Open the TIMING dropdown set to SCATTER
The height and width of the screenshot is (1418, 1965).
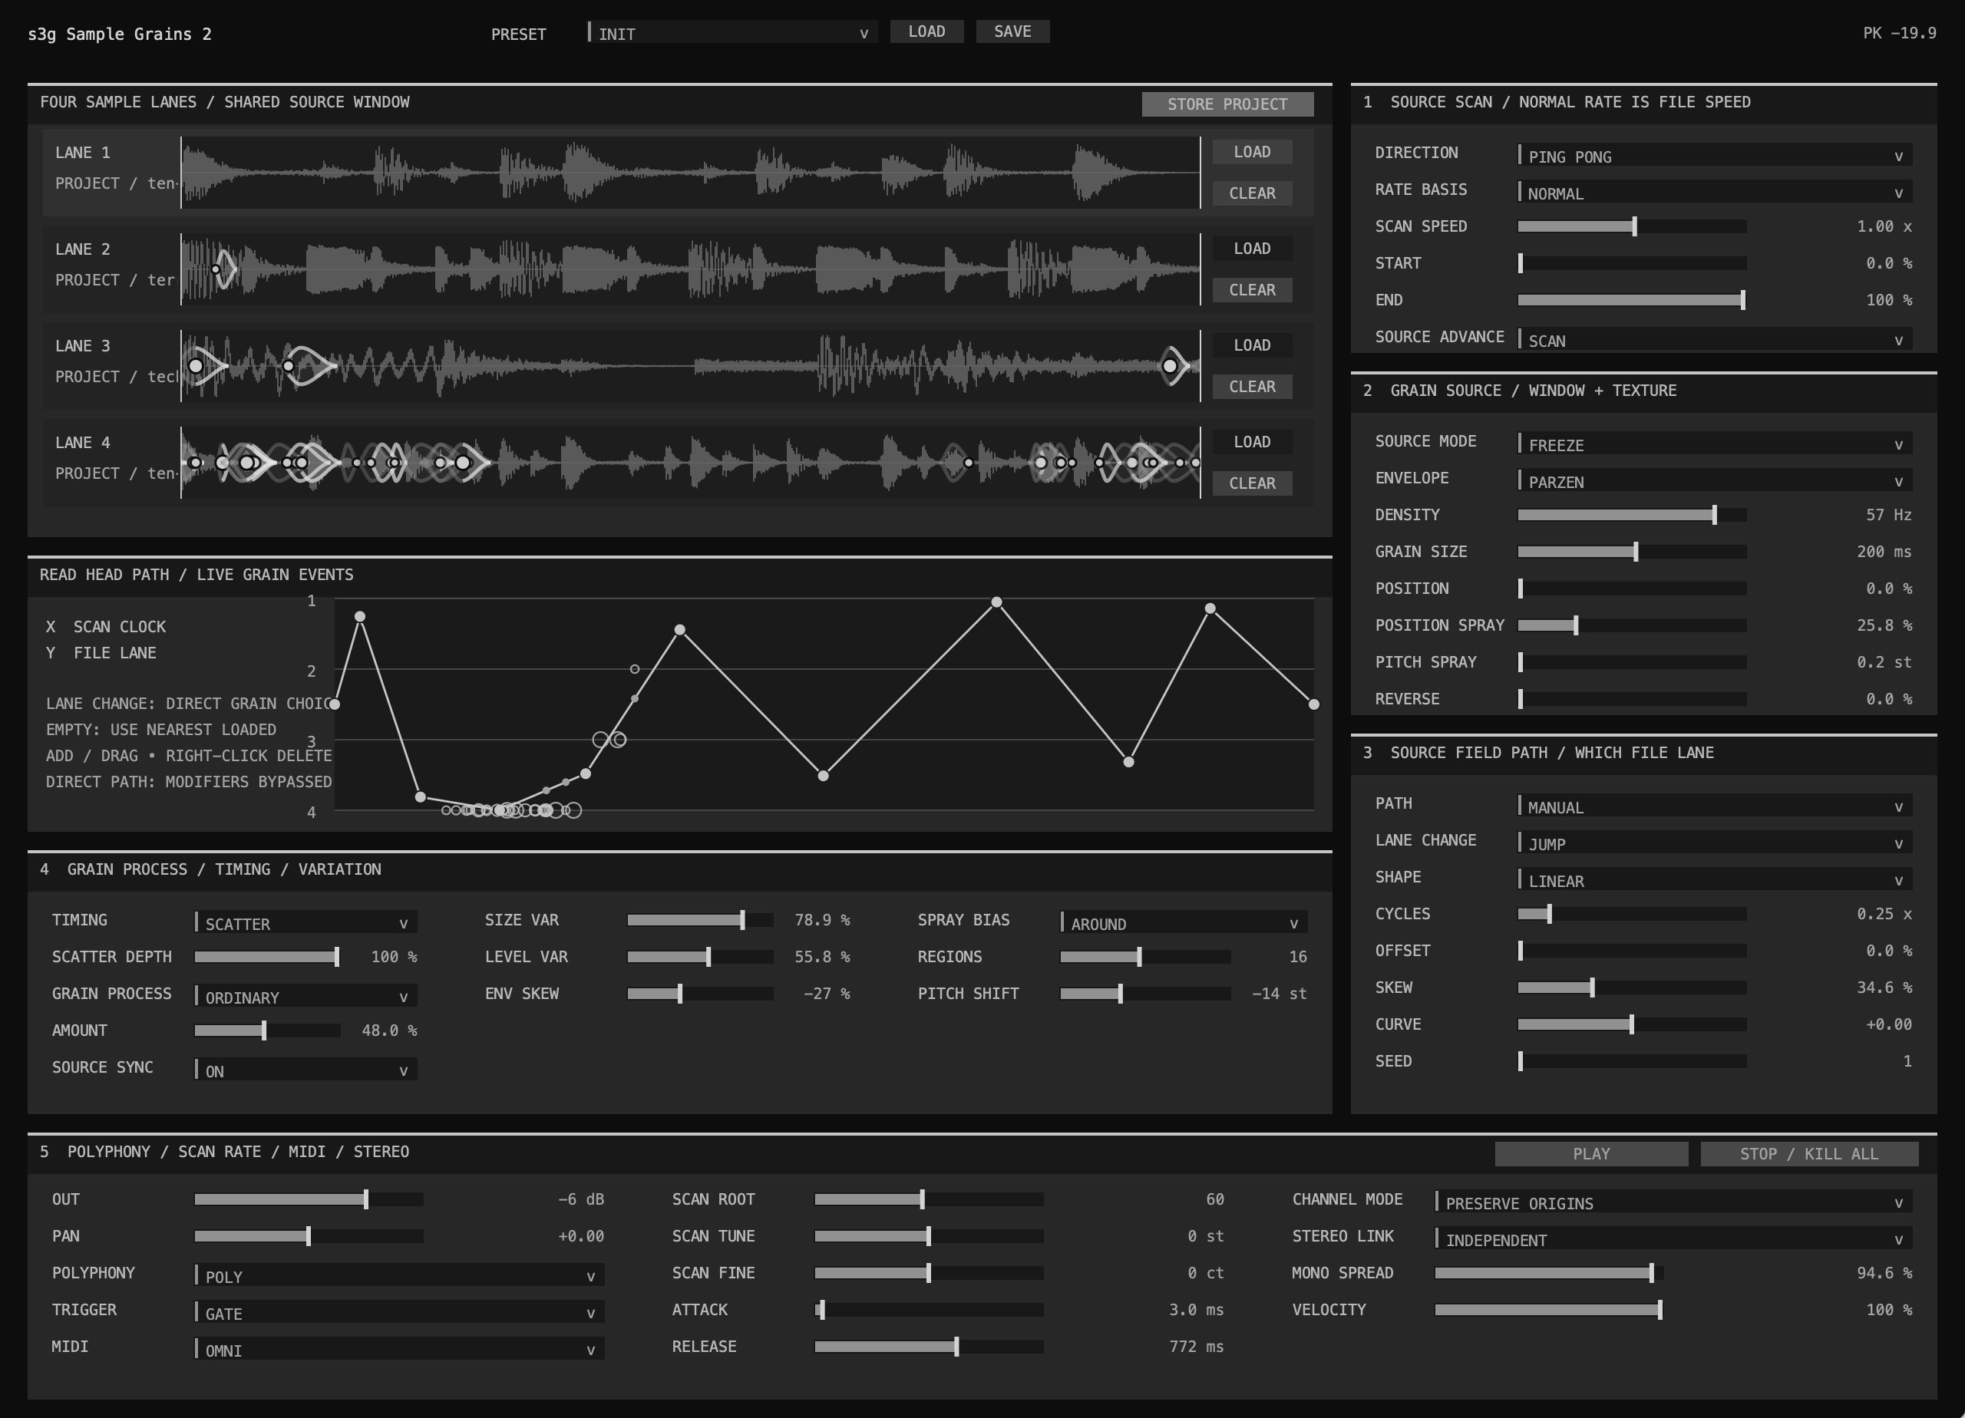point(305,922)
